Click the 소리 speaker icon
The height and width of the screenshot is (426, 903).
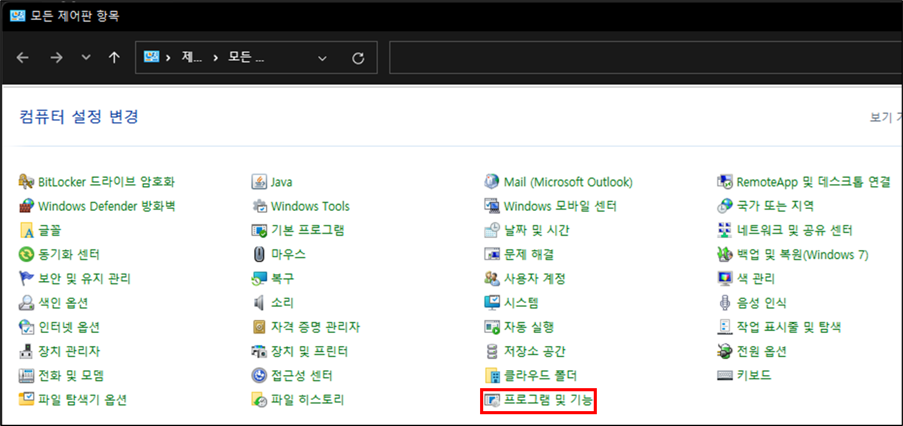[x=259, y=303]
